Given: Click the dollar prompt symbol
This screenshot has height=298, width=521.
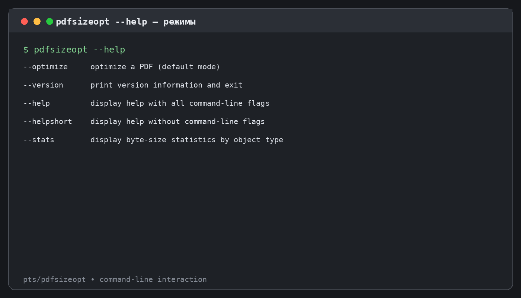Looking at the screenshot, I should coord(26,50).
